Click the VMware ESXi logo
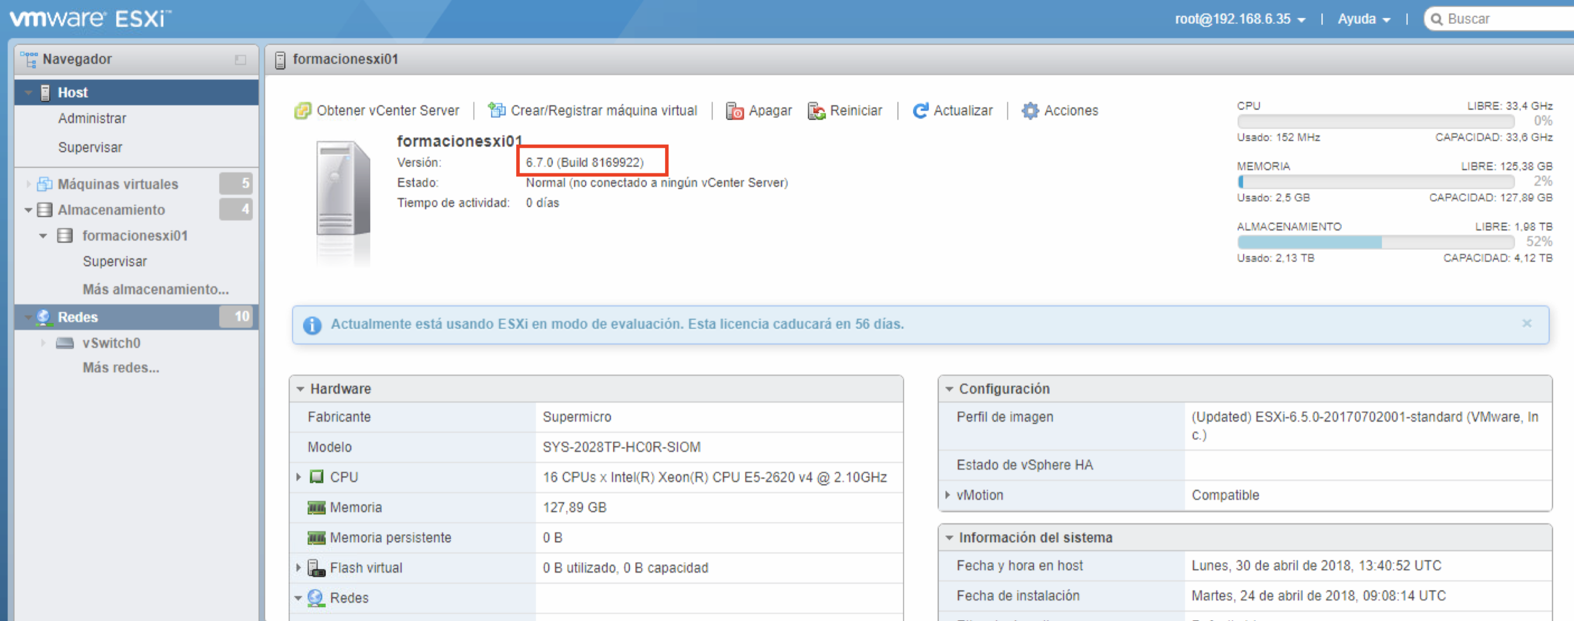 pyautogui.click(x=90, y=19)
